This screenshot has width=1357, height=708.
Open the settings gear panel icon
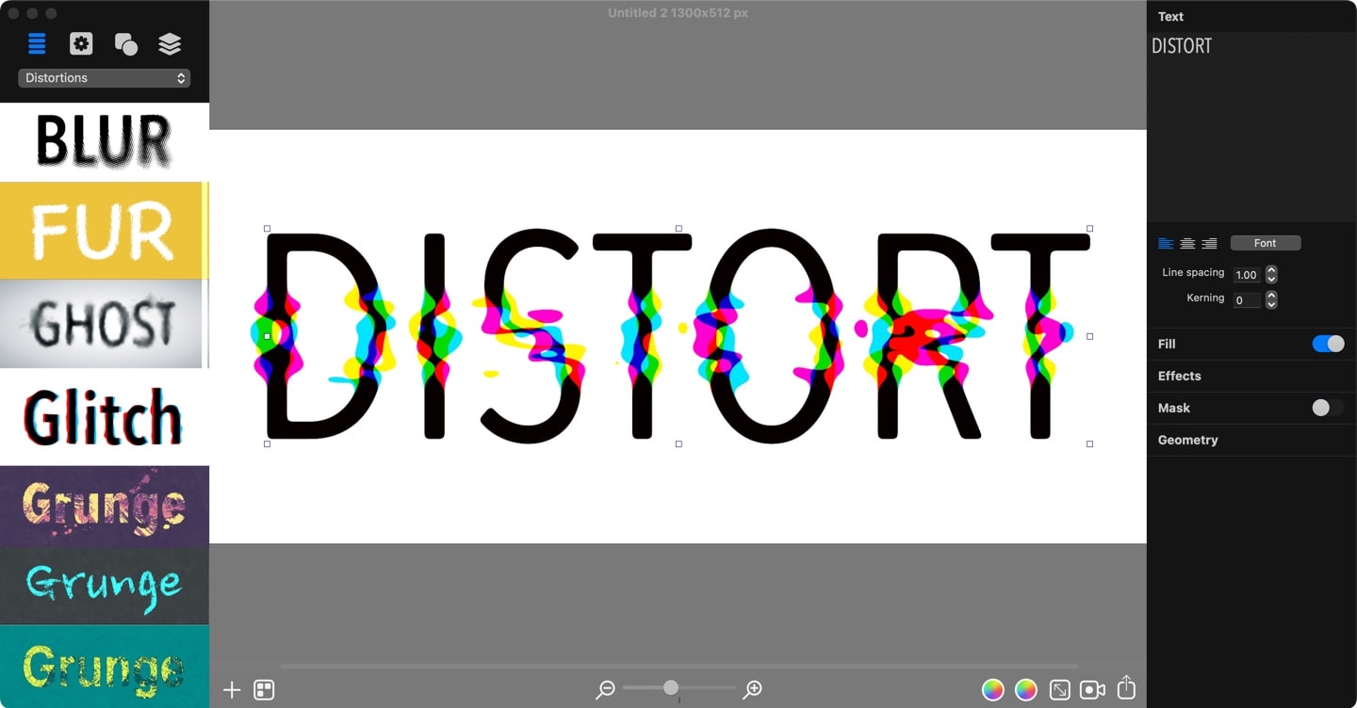[x=81, y=43]
